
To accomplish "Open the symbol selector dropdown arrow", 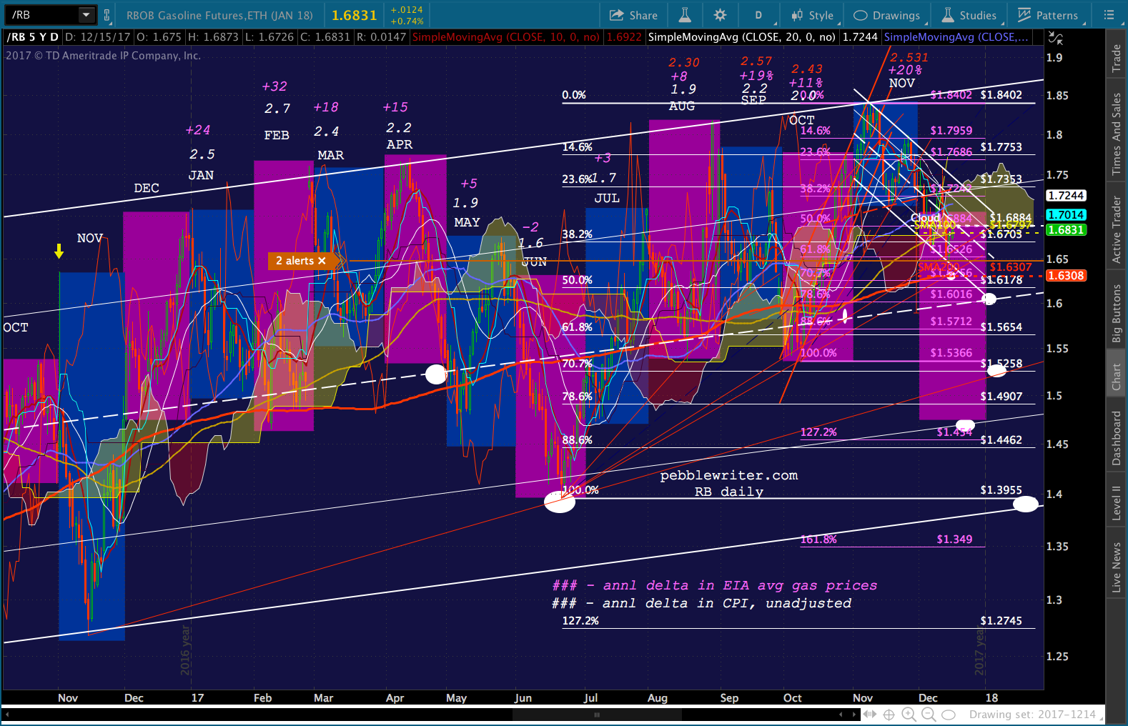I will (x=86, y=14).
